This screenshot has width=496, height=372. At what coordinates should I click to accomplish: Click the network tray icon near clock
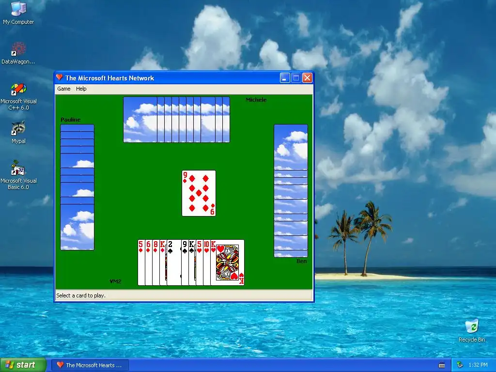pos(460,365)
